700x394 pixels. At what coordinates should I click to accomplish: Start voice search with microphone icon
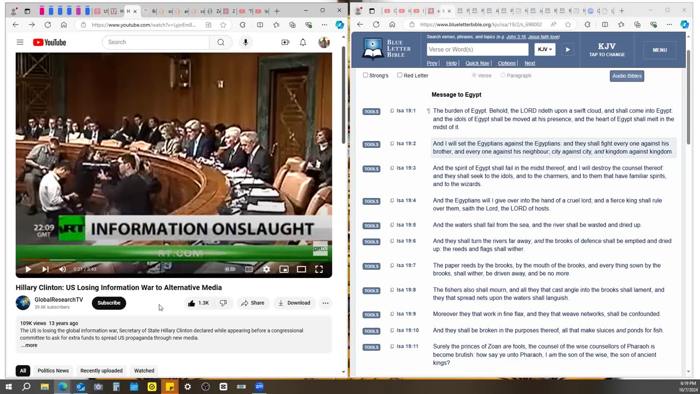point(246,42)
